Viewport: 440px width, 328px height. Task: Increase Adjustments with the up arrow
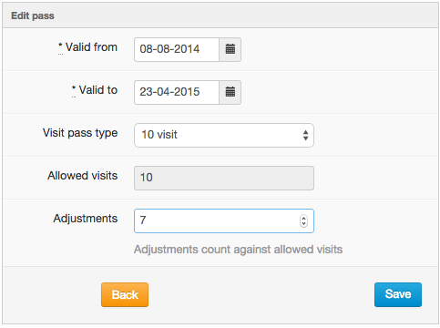303,218
